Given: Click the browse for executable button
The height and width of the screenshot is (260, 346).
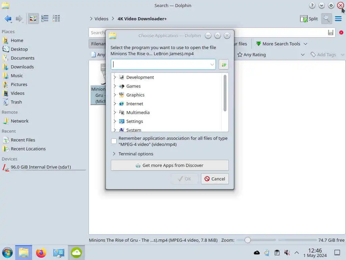Looking at the screenshot, I should (224, 65).
